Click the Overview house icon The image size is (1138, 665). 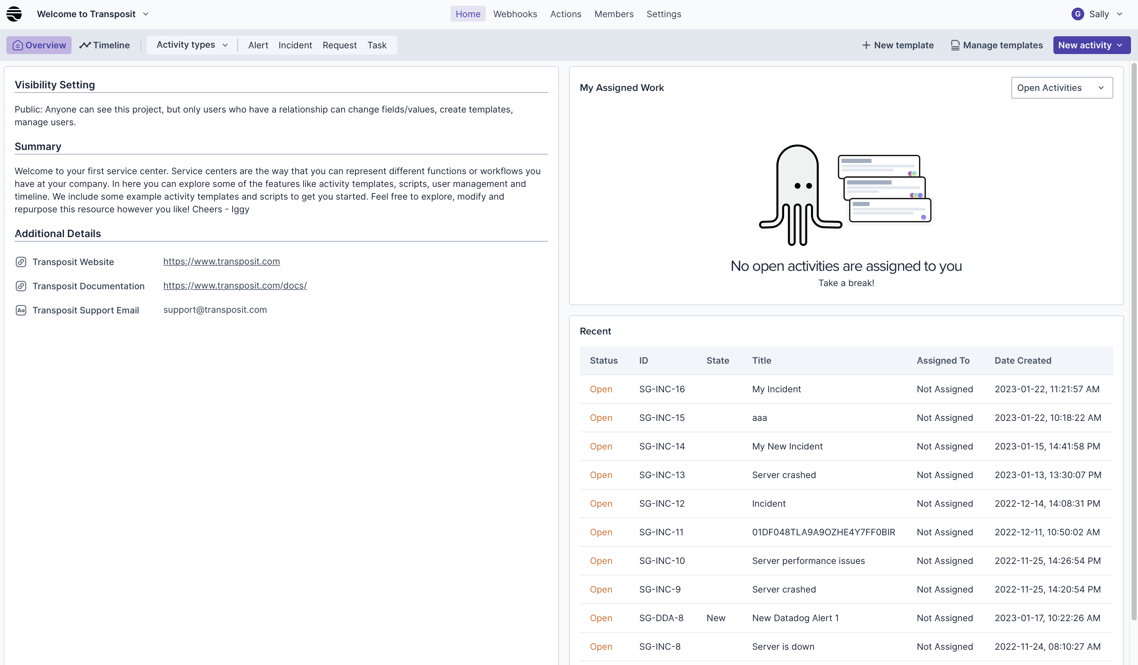click(17, 45)
